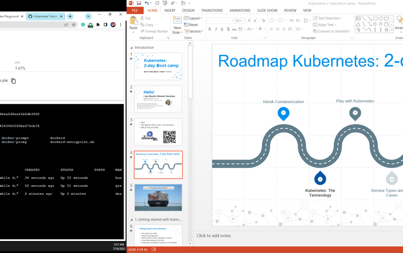Switch to the SLIDE SHOW ribbon tab
Image resolution: width=403 pixels, height=253 pixels.
tap(267, 10)
